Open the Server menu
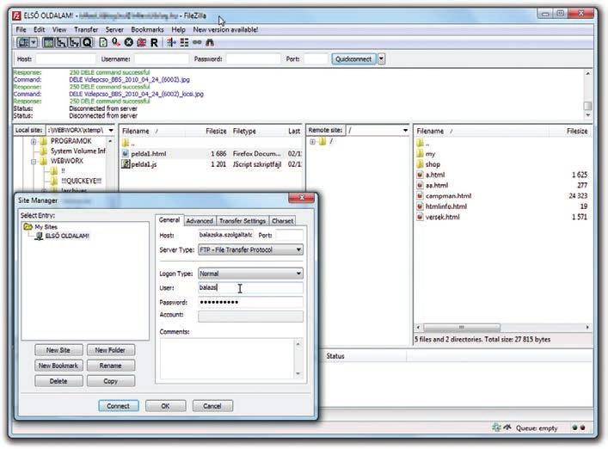The height and width of the screenshot is (449, 608). click(114, 29)
